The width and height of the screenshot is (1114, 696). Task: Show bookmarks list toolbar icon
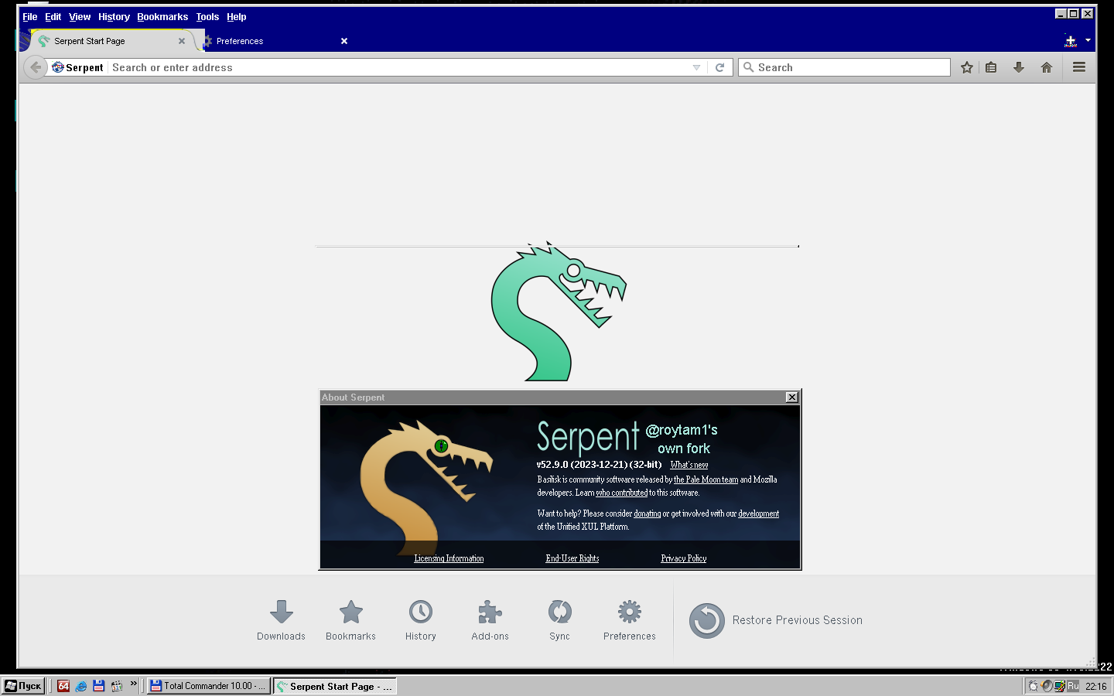point(991,67)
